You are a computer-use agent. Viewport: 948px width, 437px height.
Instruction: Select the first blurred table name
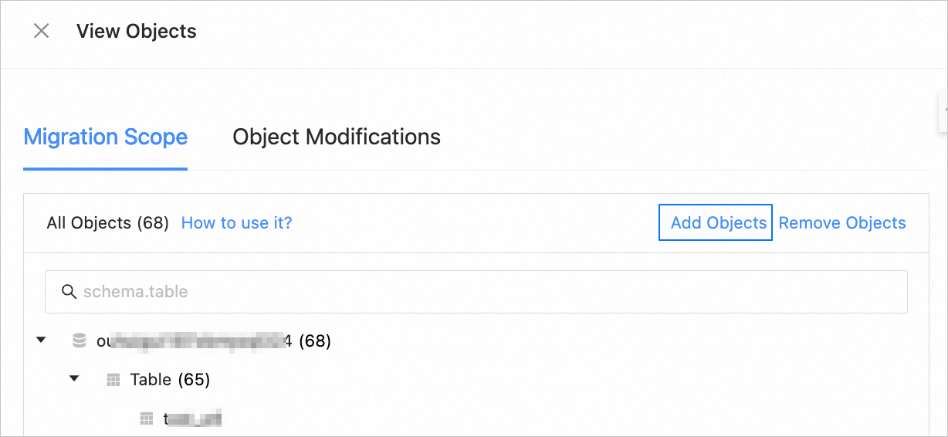point(193,419)
